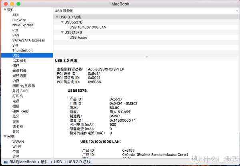This screenshot has height=166, width=240.
Task: Select SAS in the sidebar
Action: tap(16, 35)
